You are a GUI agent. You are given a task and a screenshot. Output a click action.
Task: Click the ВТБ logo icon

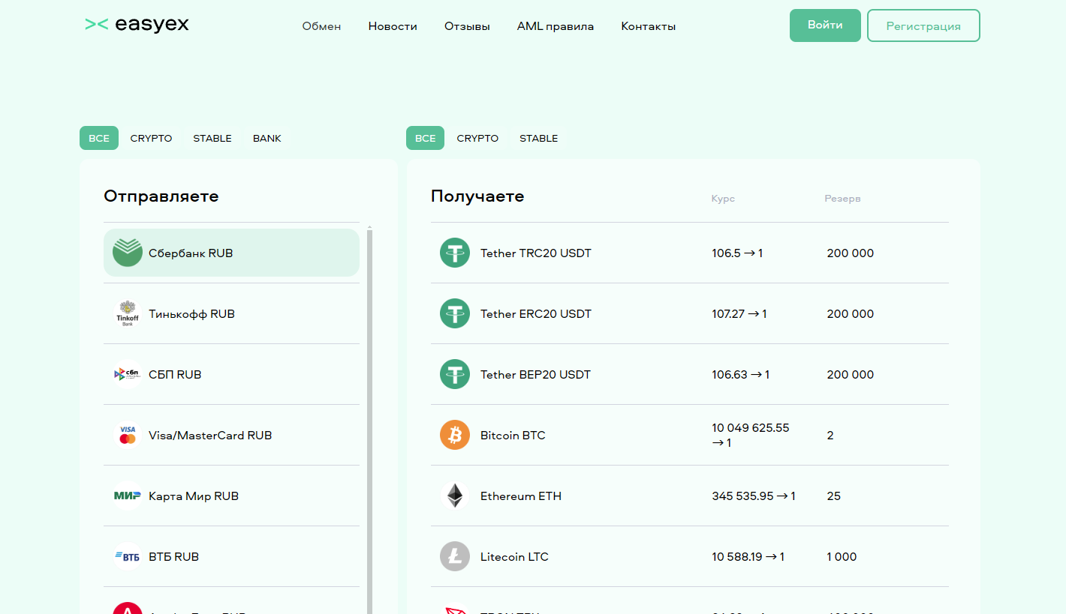point(128,556)
